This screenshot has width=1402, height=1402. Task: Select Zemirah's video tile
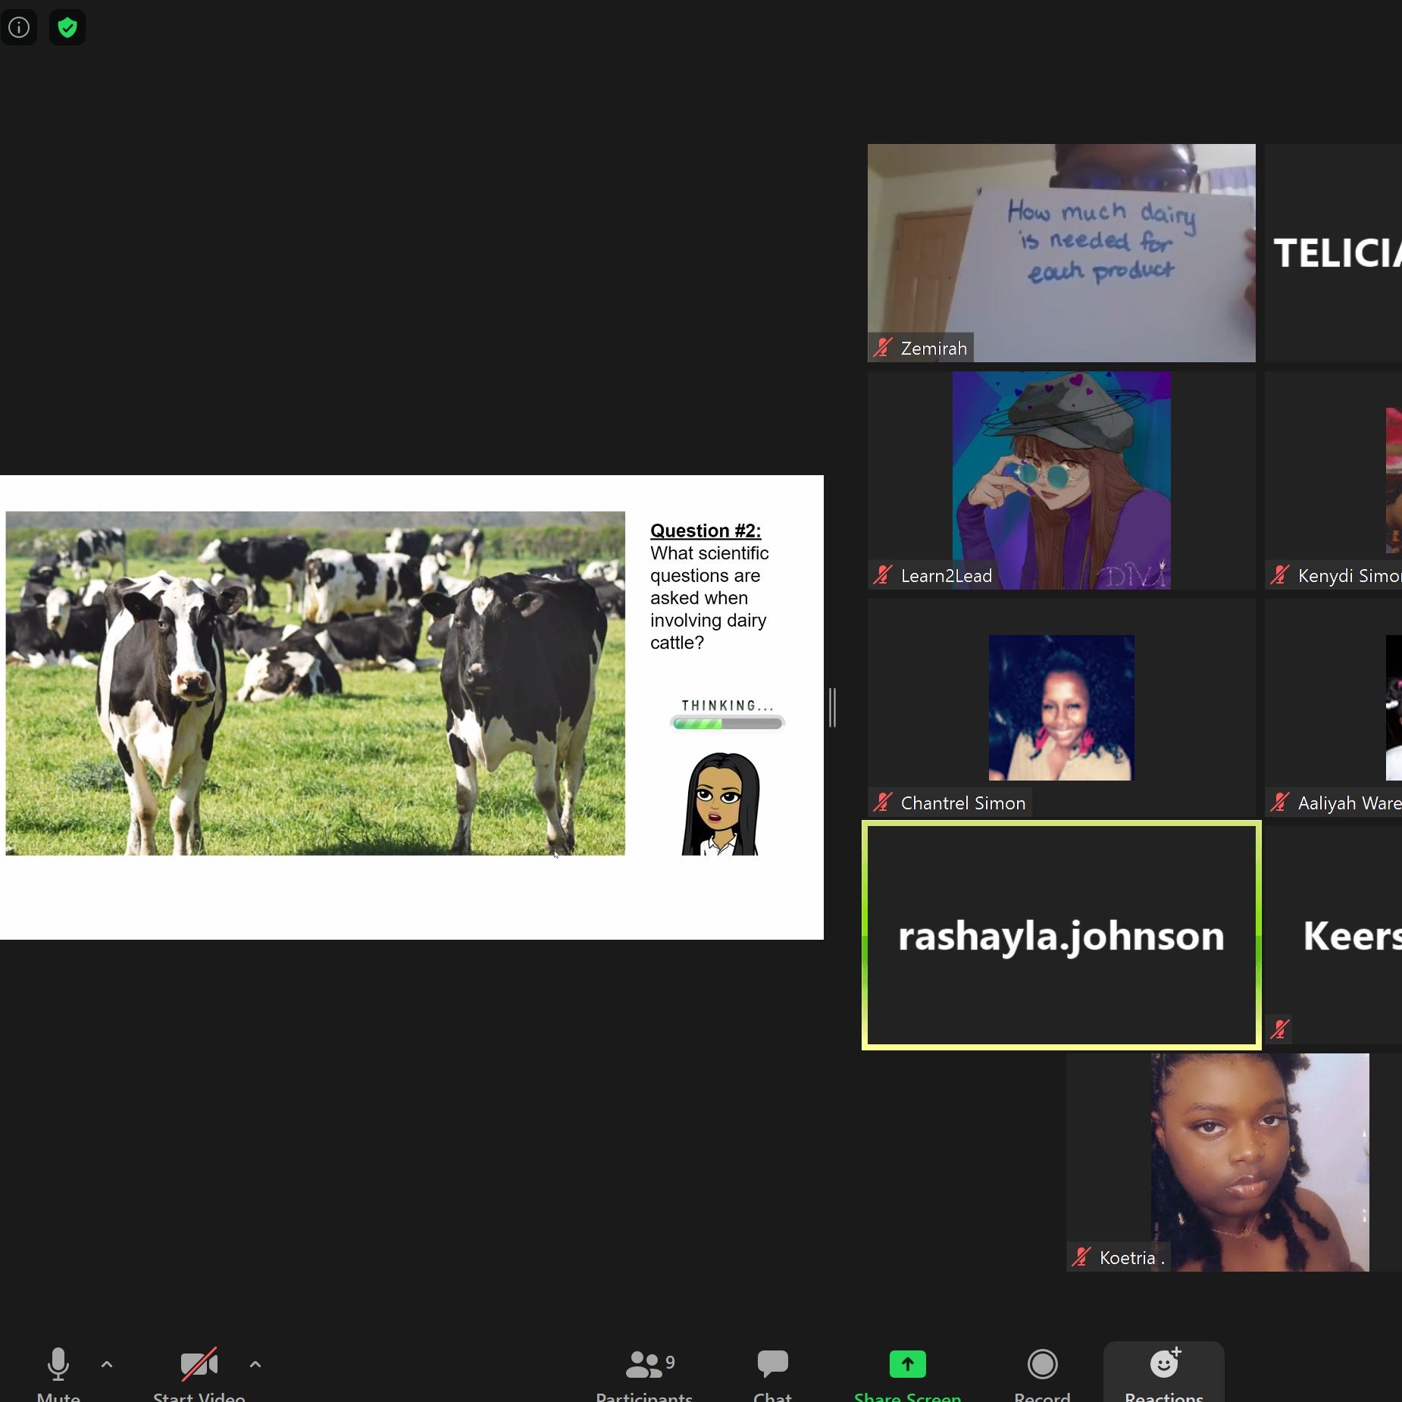click(1061, 252)
